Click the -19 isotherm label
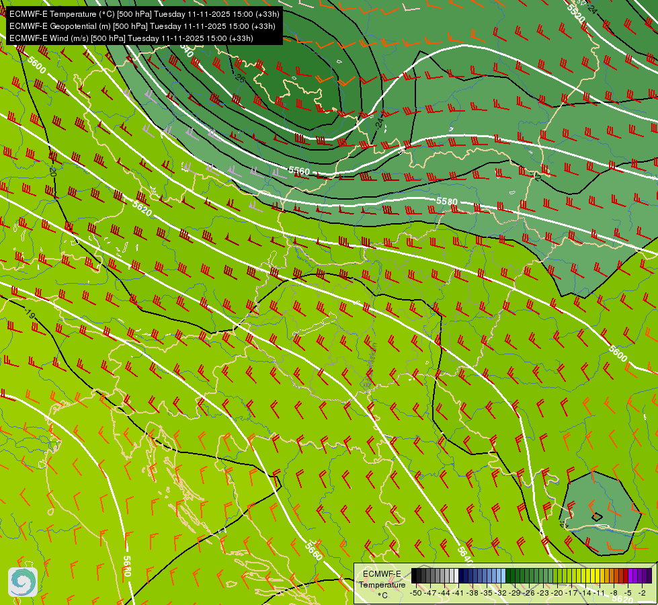This screenshot has width=658, height=605. tap(30, 314)
